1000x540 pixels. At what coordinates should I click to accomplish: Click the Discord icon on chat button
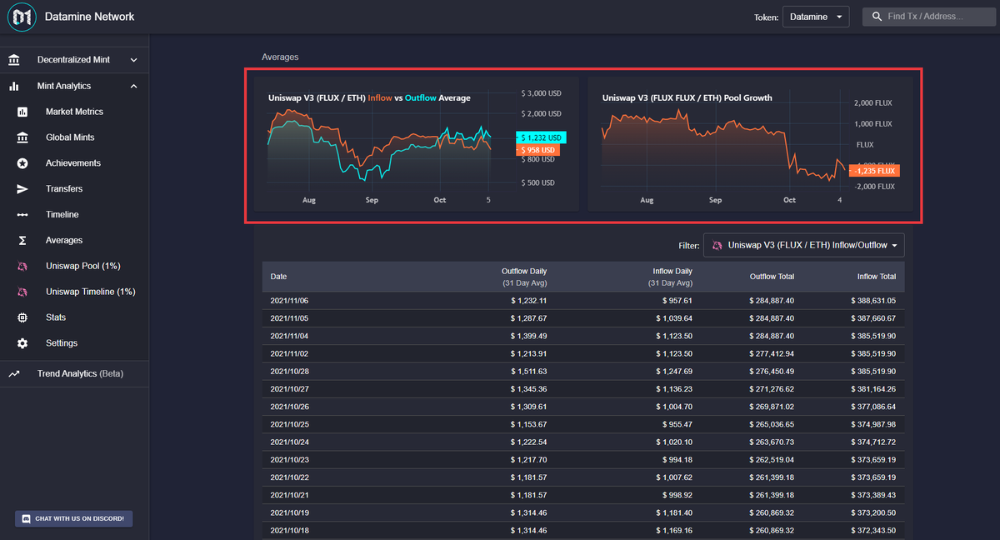tap(26, 518)
